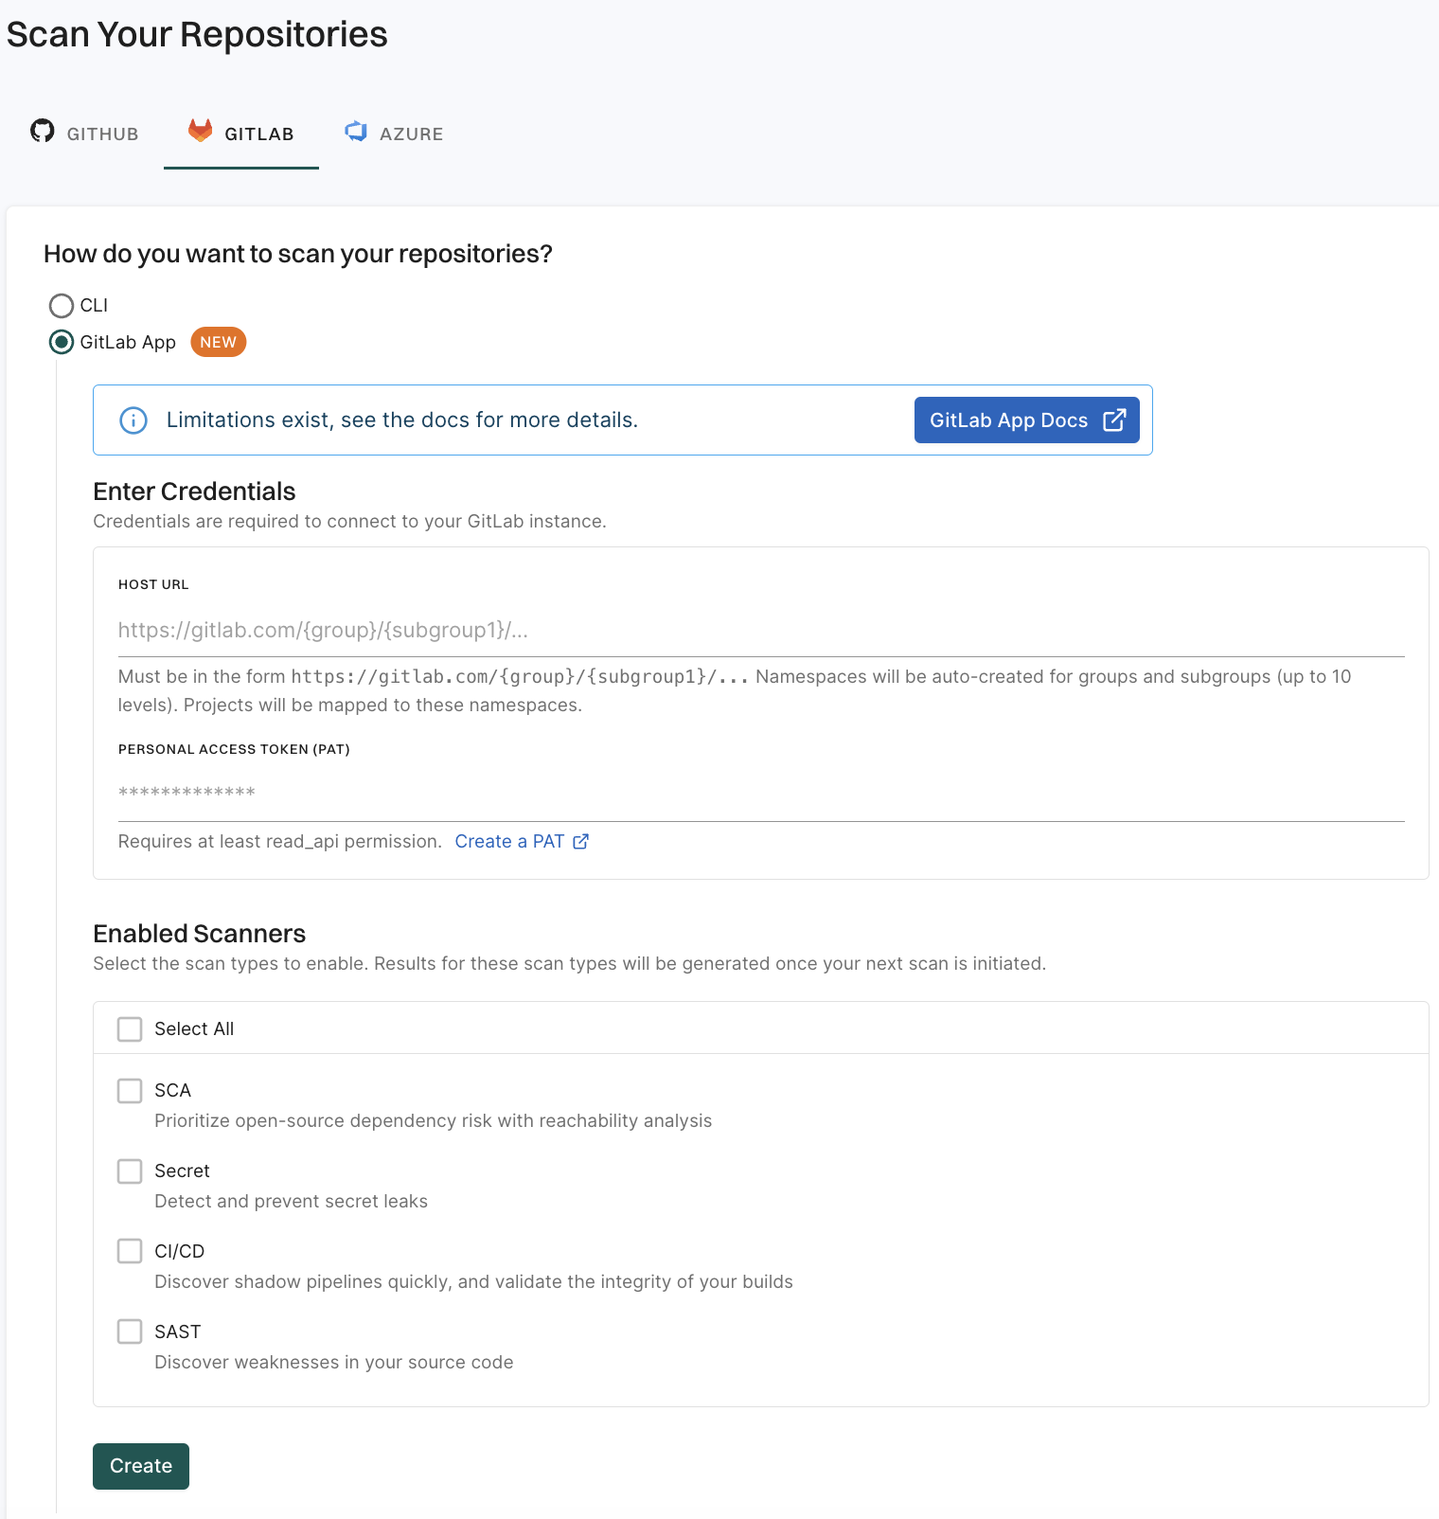Click 'Limitations exist, see the docs' message
This screenshot has width=1439, height=1519.
pos(402,420)
